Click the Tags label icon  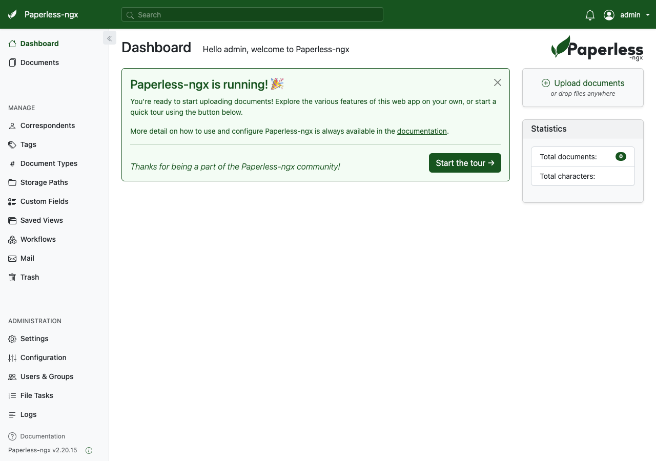(x=12, y=144)
